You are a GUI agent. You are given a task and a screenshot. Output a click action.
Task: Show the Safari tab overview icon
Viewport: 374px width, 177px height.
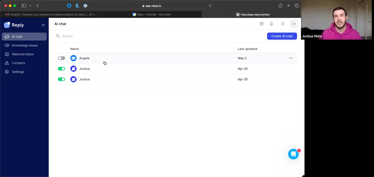(x=297, y=6)
